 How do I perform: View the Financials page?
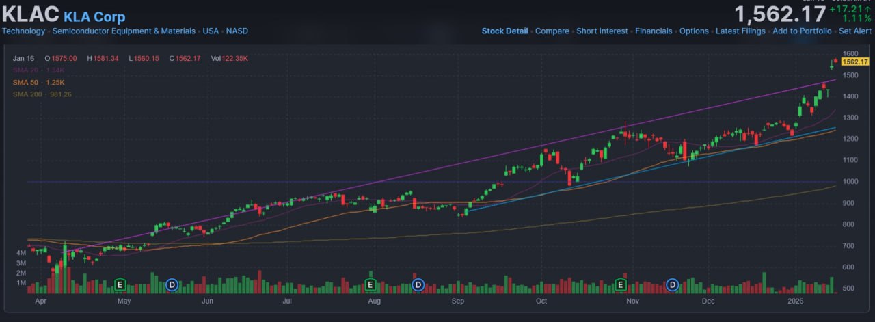point(654,31)
